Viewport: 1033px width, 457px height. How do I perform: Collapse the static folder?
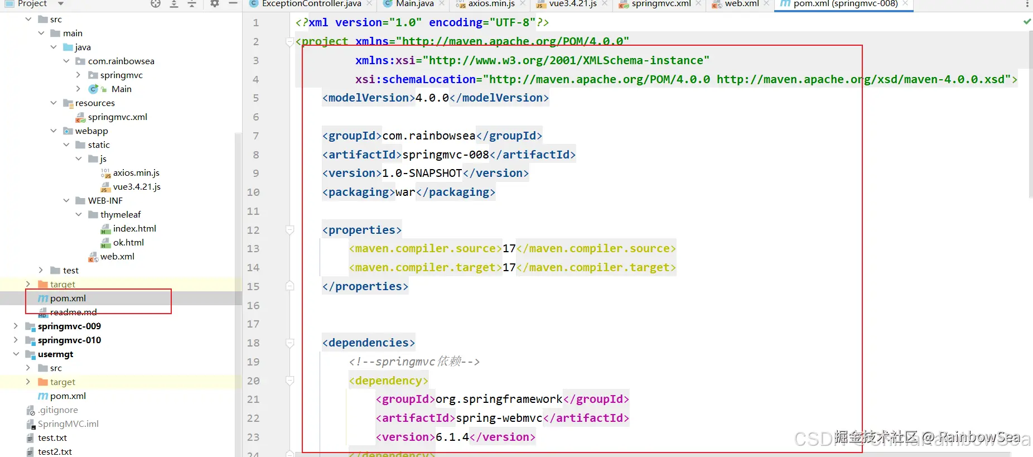coord(66,145)
